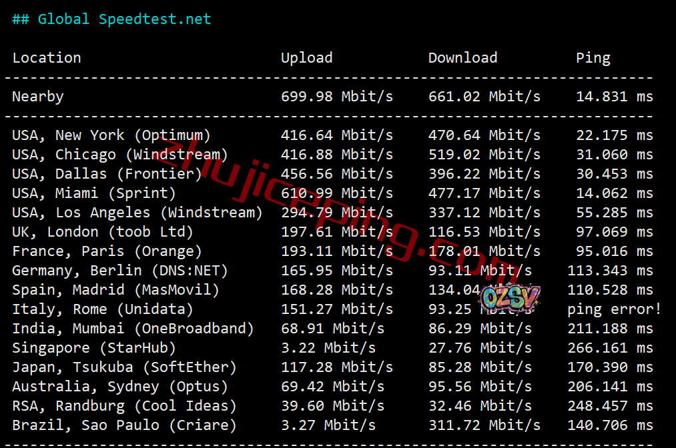Click the Global Speedtest.net heading
Image resolution: width=676 pixels, height=448 pixels.
click(x=111, y=19)
